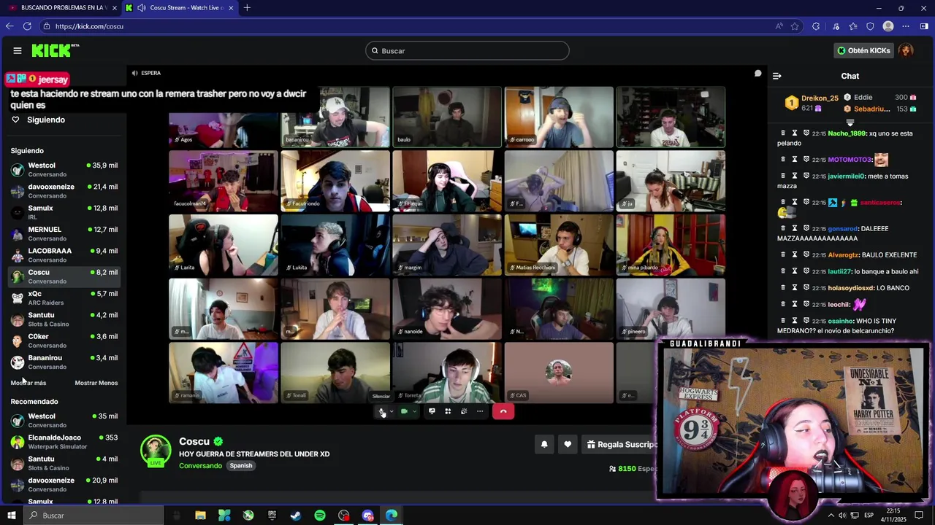Open the chat bubble icon atop the video
This screenshot has height=525, width=935.
click(757, 73)
